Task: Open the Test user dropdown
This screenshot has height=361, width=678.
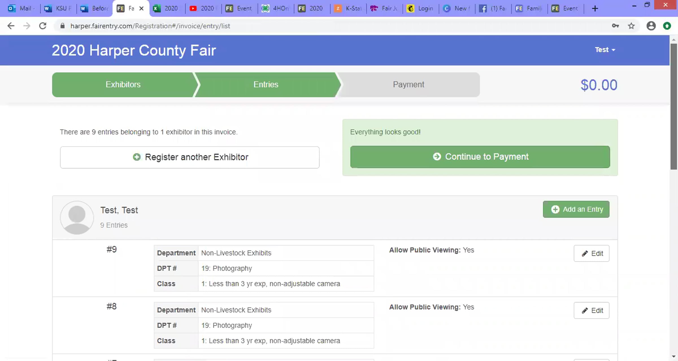Action: [605, 50]
